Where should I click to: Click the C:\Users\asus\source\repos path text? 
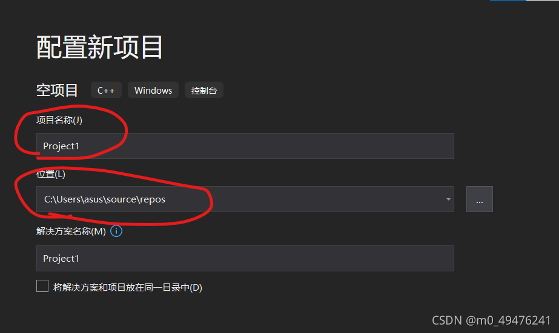point(104,199)
